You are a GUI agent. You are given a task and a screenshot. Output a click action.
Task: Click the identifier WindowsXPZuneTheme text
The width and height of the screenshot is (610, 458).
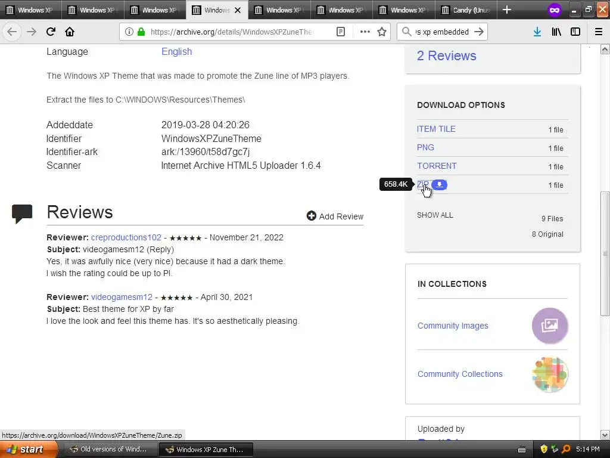point(211,138)
